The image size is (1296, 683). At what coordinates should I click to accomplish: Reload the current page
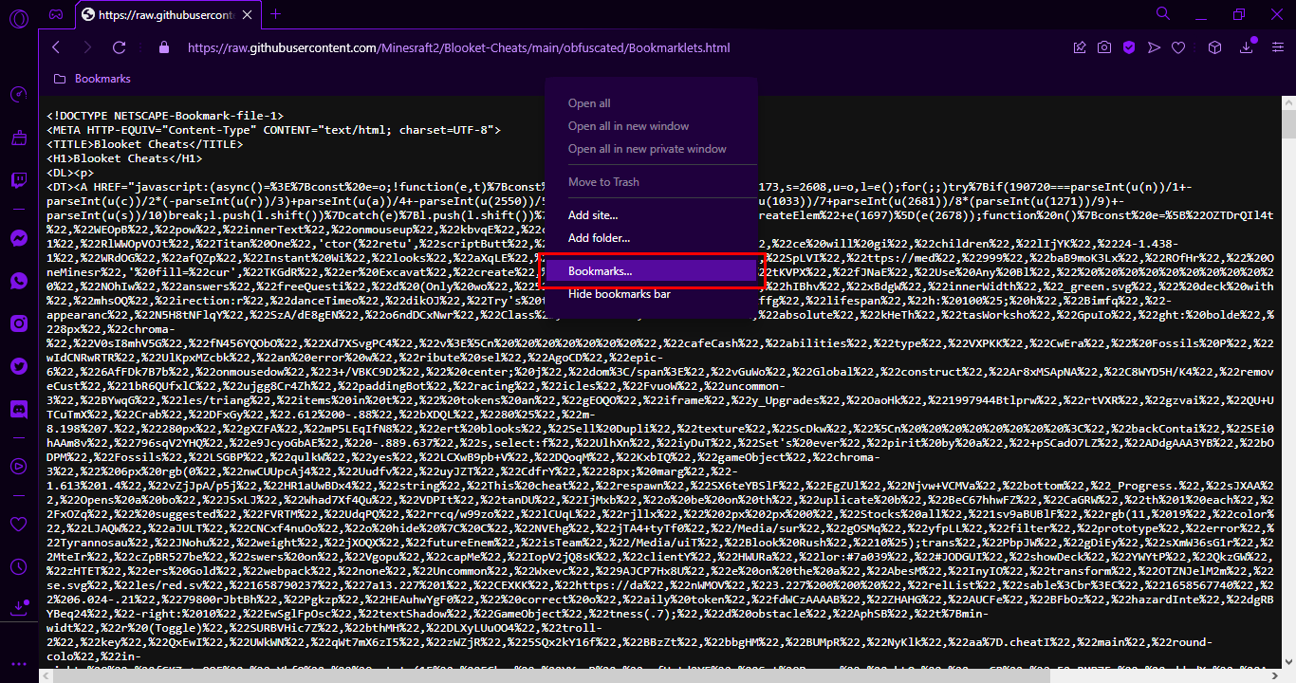click(120, 47)
